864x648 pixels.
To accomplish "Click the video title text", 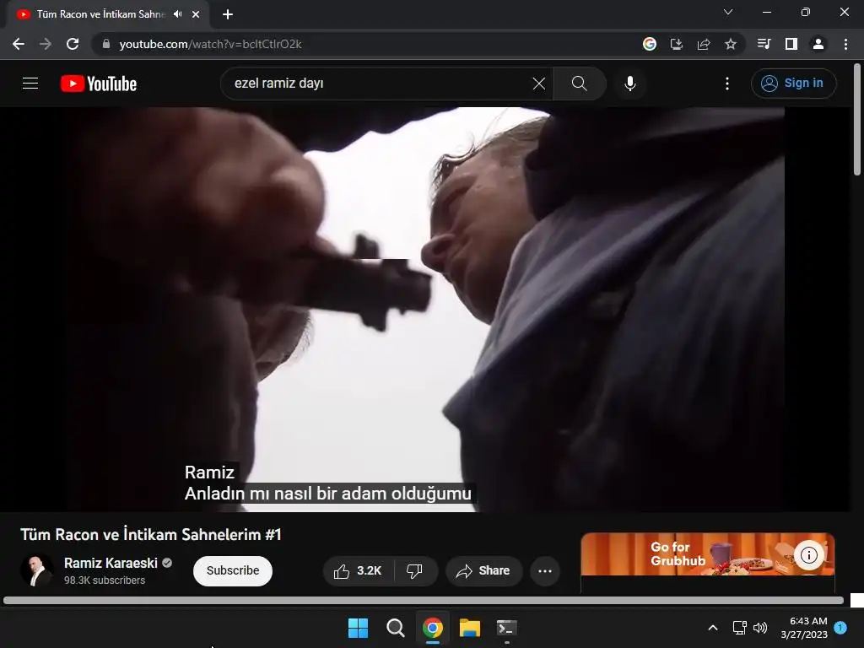I will [x=151, y=534].
